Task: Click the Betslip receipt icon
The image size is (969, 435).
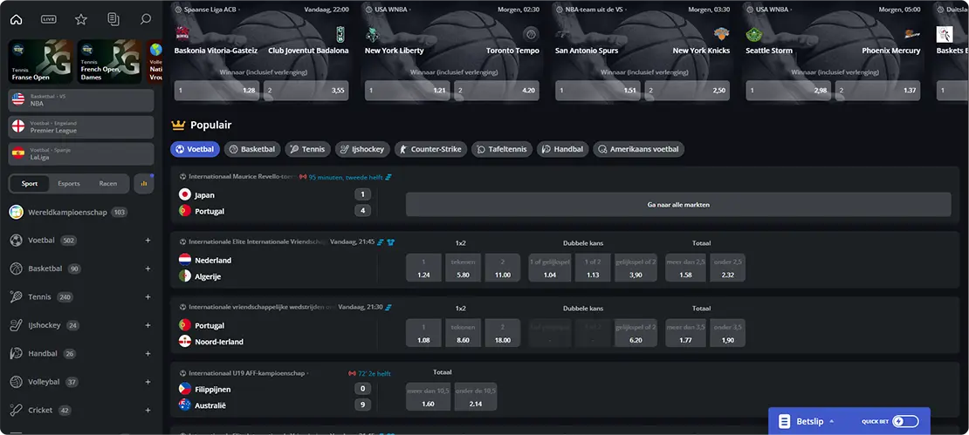Action: [x=784, y=421]
